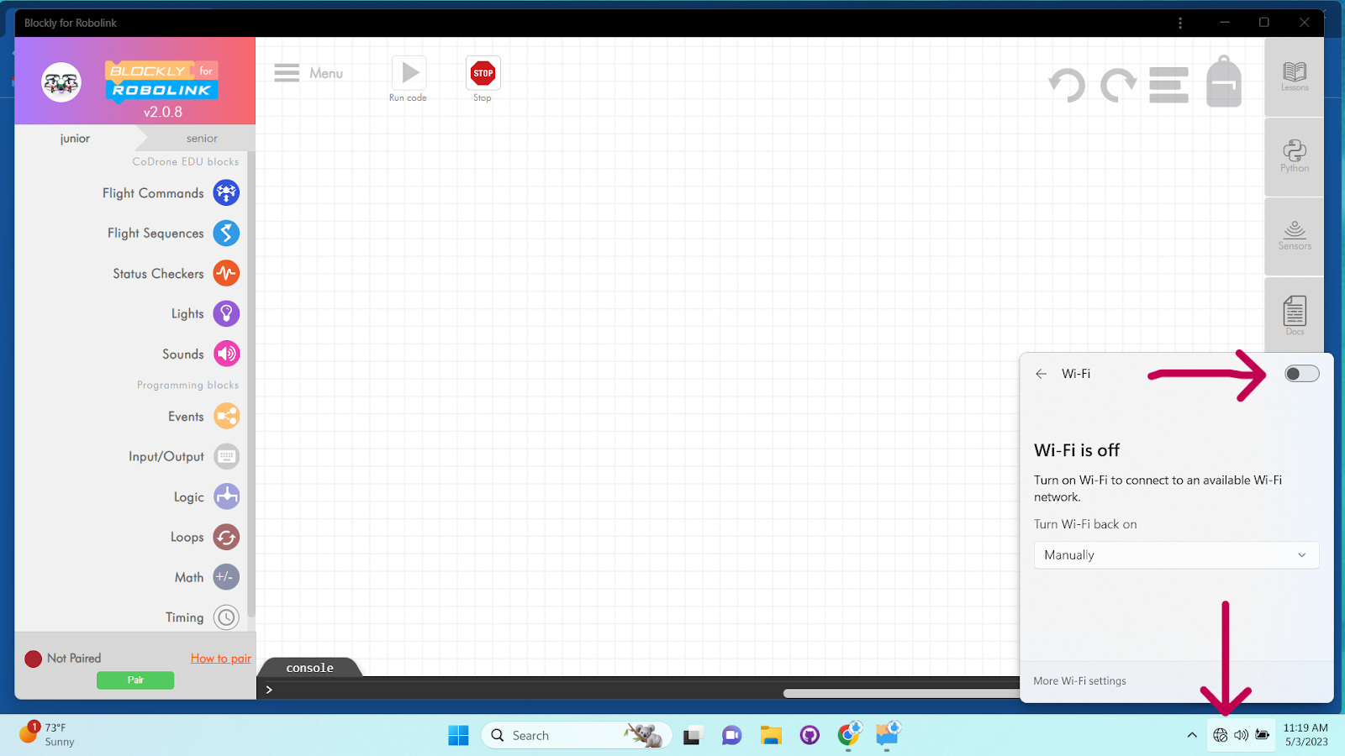
Task: Open the Sensors side panel
Action: (x=1295, y=236)
